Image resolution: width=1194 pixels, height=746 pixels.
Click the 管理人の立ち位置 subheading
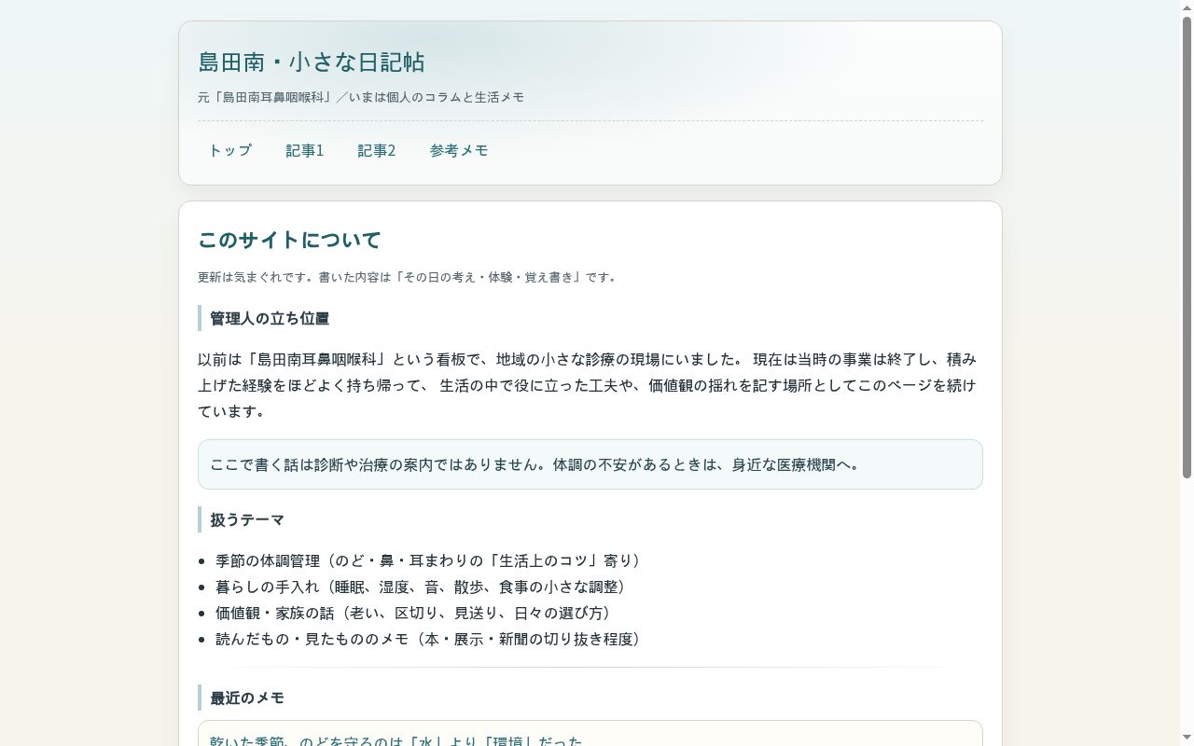point(270,318)
